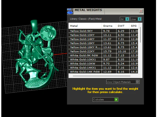Click the Library: Classic - (Fast)-Metal label

86,19
